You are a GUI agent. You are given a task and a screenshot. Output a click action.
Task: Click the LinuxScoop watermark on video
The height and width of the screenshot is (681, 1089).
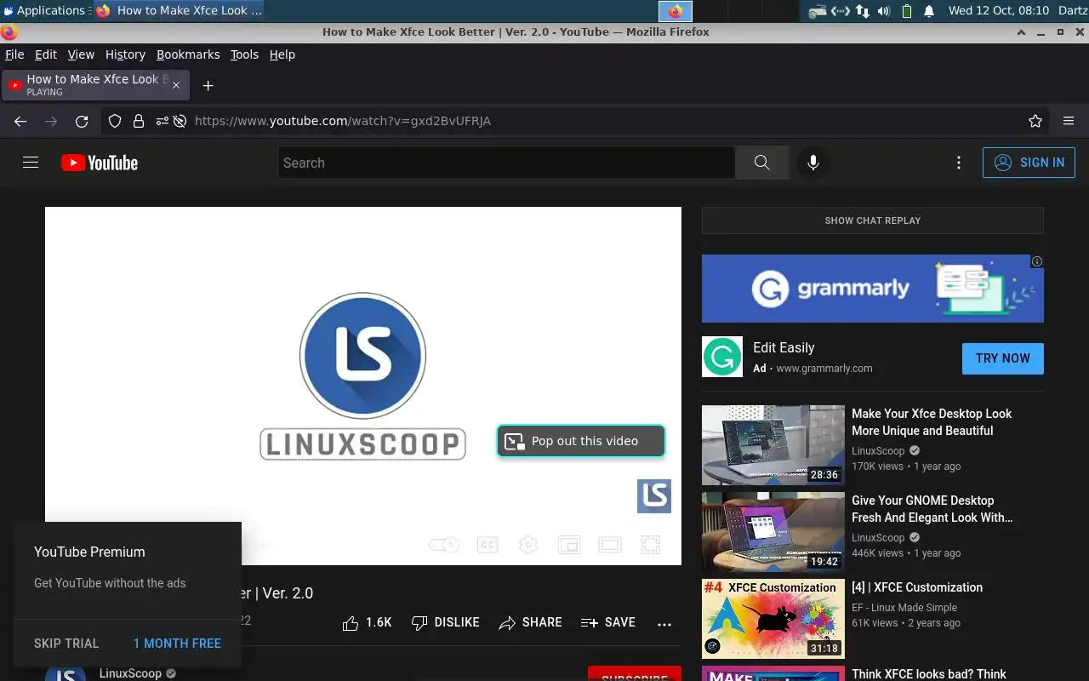[654, 496]
